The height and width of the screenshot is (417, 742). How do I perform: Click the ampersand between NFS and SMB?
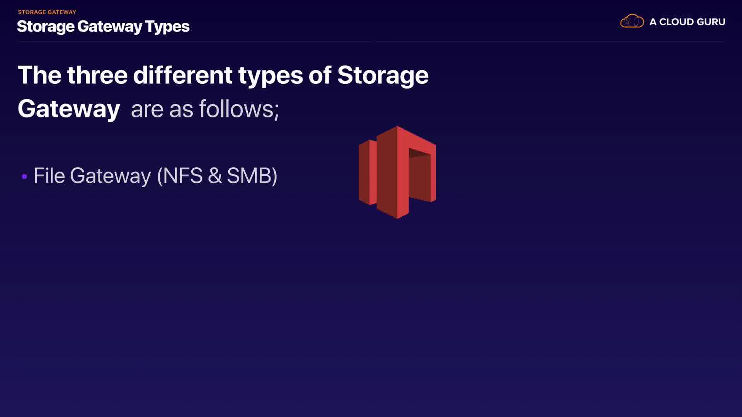[x=215, y=176]
